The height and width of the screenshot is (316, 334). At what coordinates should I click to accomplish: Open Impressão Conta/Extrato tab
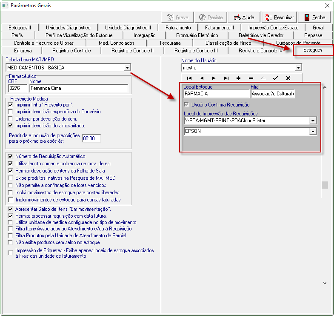pos(273,28)
